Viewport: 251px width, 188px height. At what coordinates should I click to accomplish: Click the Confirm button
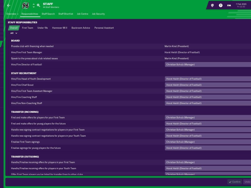pyautogui.click(x=234, y=182)
